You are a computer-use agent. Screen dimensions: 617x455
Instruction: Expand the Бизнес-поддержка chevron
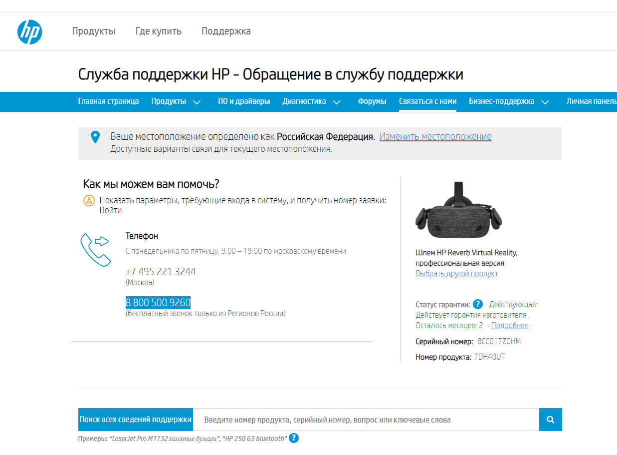(x=545, y=102)
